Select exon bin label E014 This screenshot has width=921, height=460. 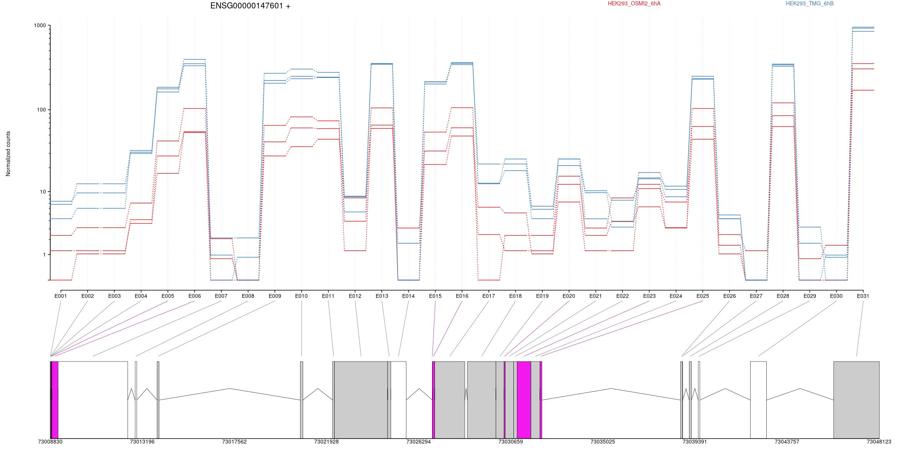point(408,296)
